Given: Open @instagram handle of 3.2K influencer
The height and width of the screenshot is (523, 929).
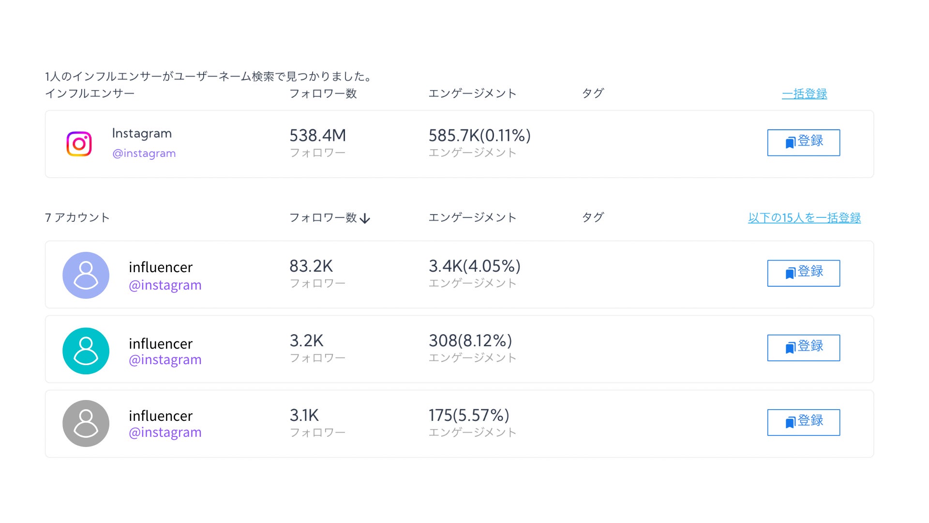Looking at the screenshot, I should pos(165,360).
